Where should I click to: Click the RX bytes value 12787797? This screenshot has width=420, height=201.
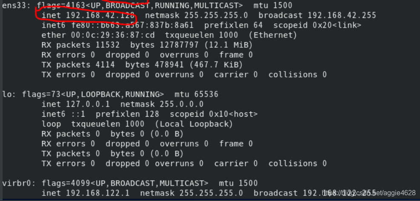click(x=179, y=45)
